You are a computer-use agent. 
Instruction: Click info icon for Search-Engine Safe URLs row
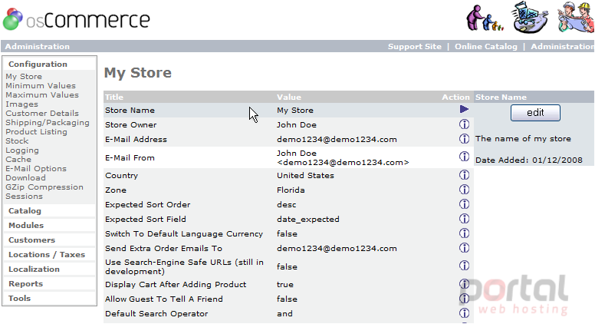tap(464, 265)
